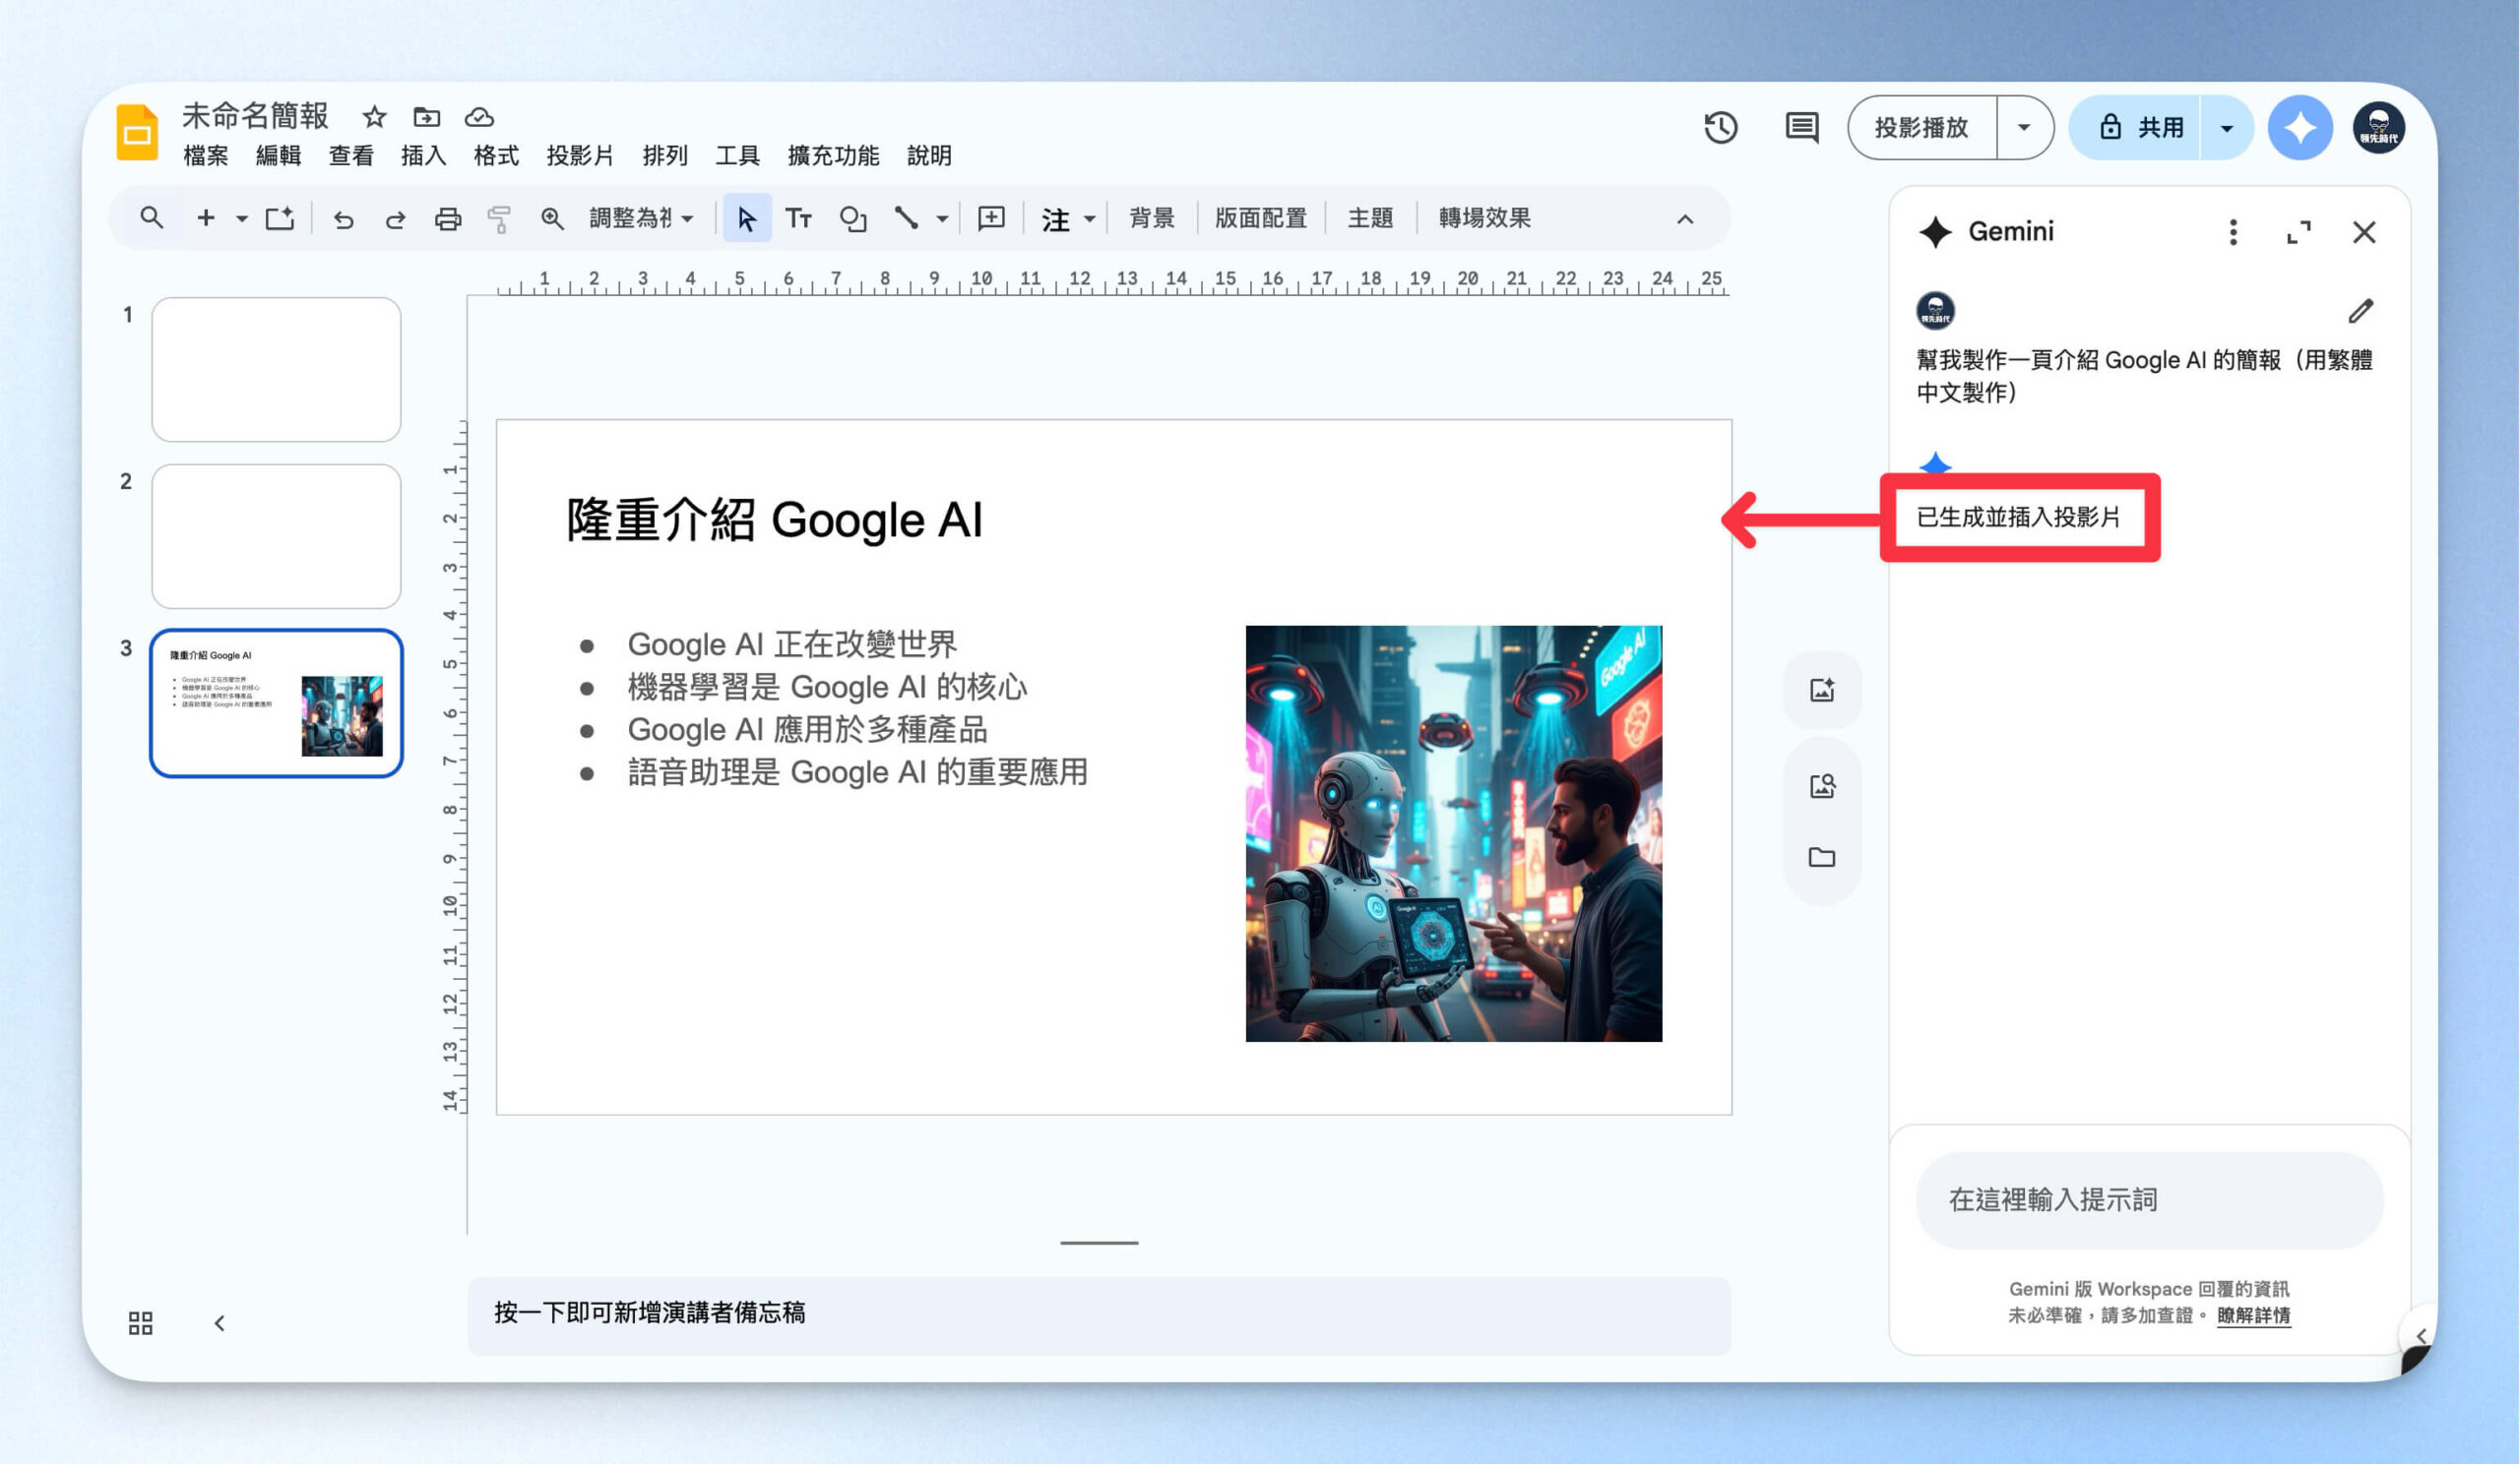
Task: Click the Gemini prompt input field
Action: 2149,1199
